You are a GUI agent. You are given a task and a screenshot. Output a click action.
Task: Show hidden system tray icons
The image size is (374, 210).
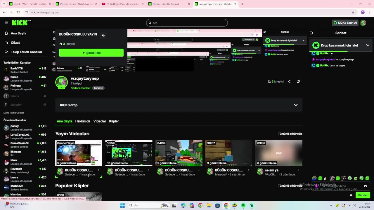pos(331,205)
